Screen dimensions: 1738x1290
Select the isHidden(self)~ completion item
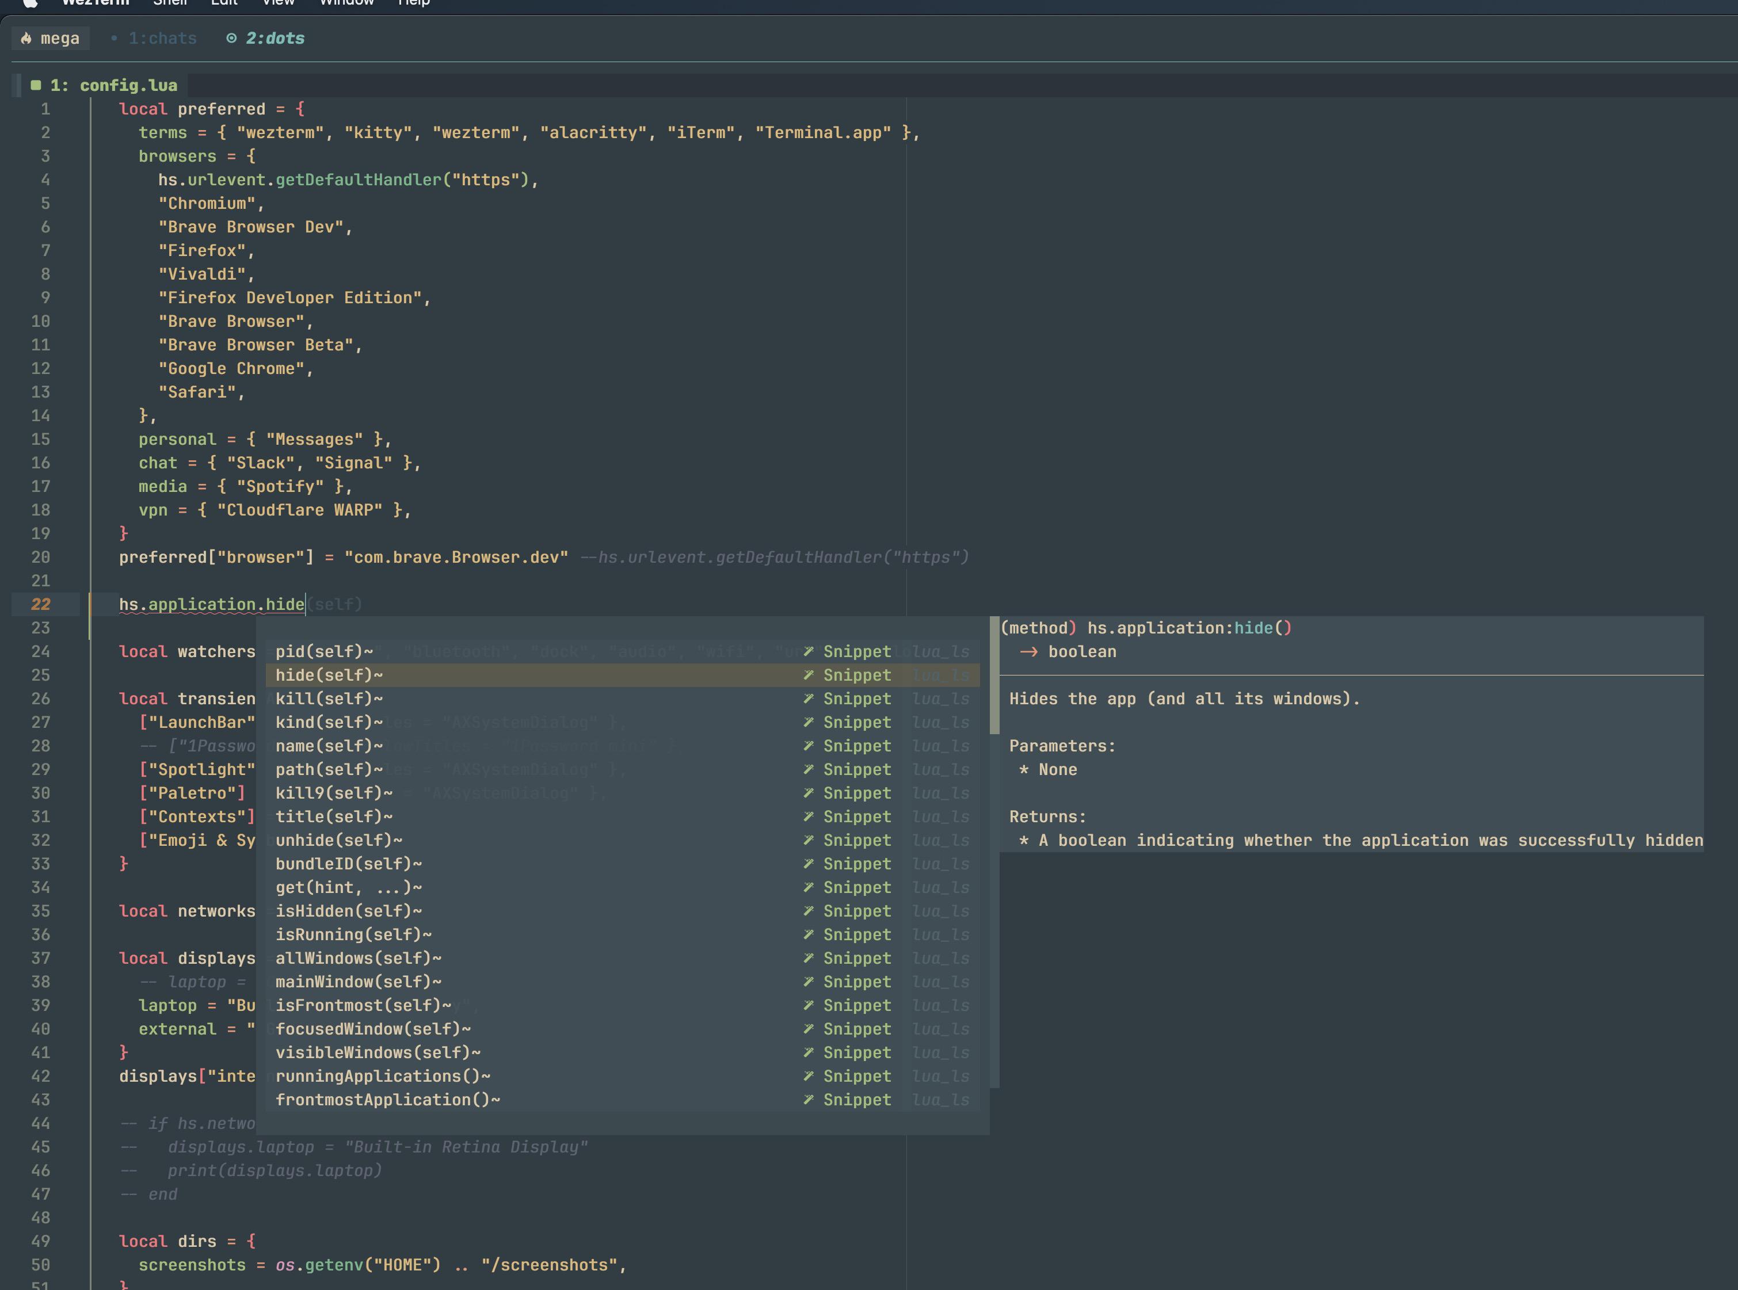tap(623, 910)
